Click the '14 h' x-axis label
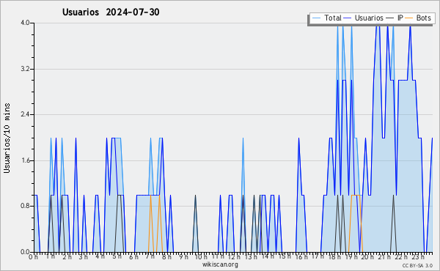This screenshot has height=271, width=440. (x=268, y=256)
